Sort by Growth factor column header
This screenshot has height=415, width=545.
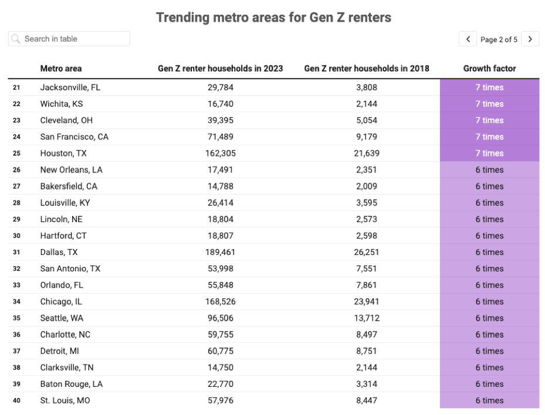(x=489, y=69)
